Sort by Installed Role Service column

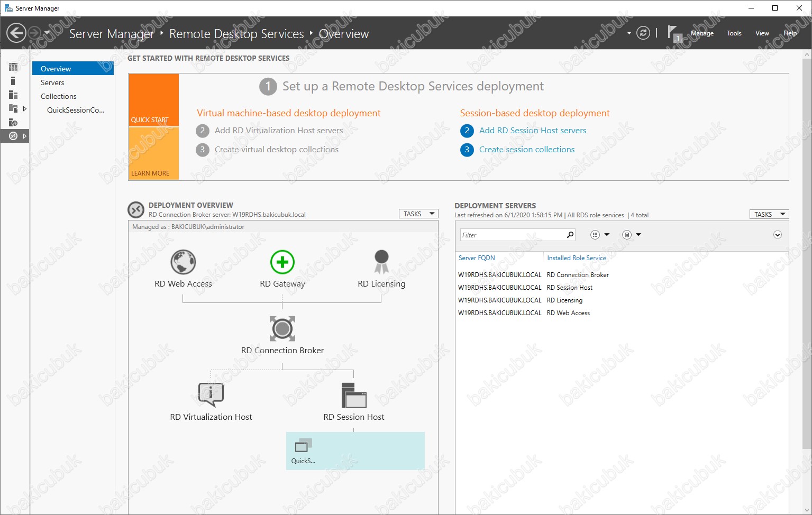coord(576,258)
